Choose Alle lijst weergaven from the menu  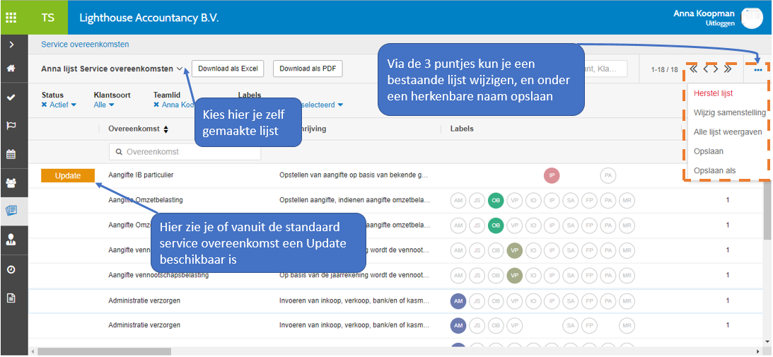(728, 131)
